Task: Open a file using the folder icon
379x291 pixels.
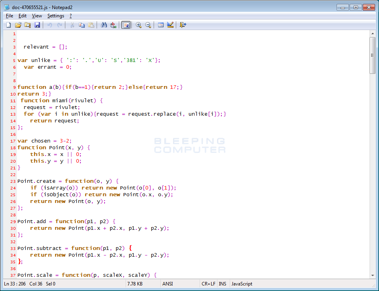Action: click(x=18, y=25)
